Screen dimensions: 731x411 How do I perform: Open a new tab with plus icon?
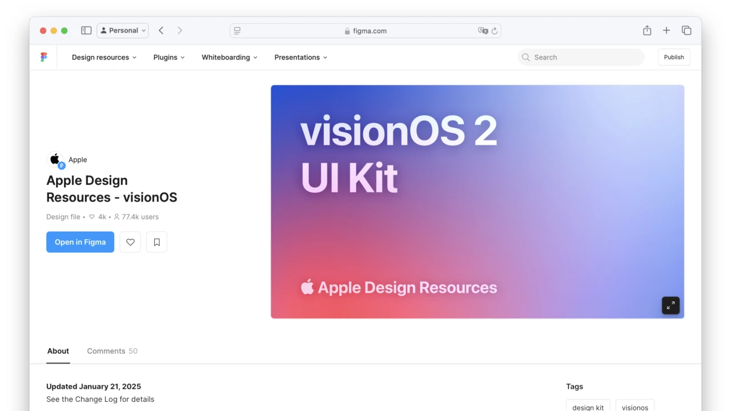(666, 30)
